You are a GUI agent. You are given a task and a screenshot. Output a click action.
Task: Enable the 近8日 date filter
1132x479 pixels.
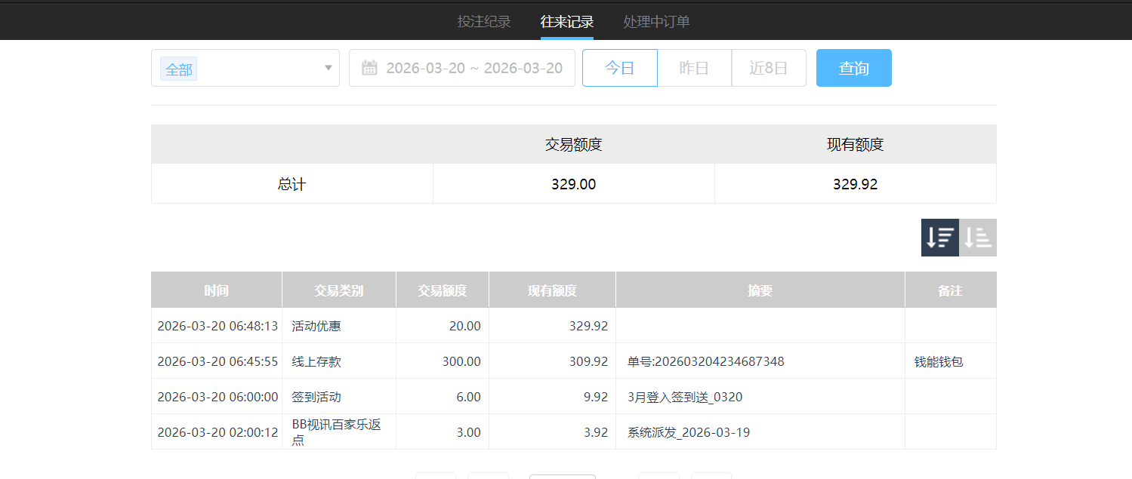point(769,67)
